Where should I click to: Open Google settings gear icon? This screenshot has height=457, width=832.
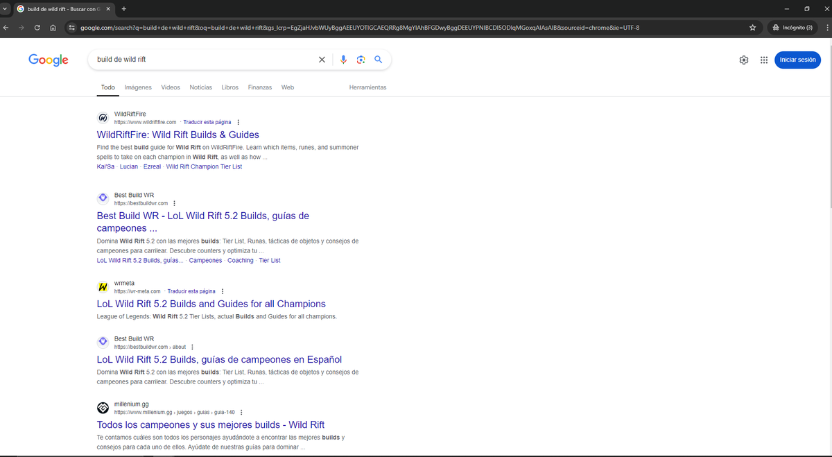[x=744, y=60]
